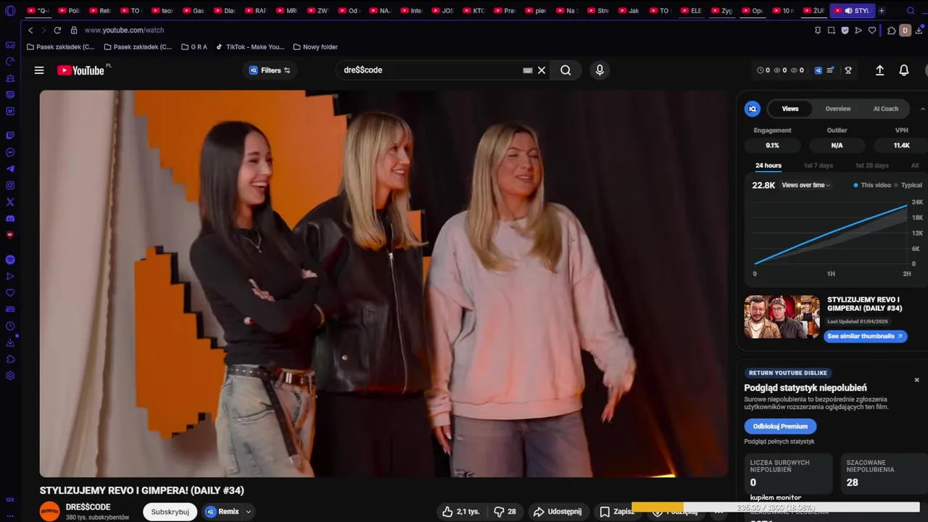This screenshot has height=522, width=928.
Task: Open the Views over time dropdown
Action: 806,186
